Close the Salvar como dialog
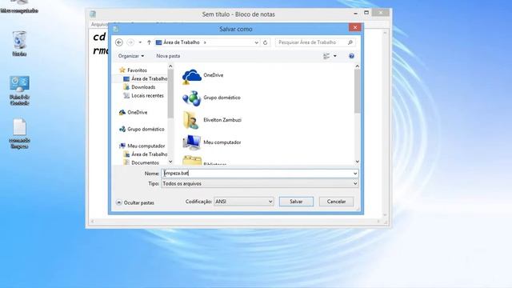Viewport: 512px width, 288px height. (355, 28)
